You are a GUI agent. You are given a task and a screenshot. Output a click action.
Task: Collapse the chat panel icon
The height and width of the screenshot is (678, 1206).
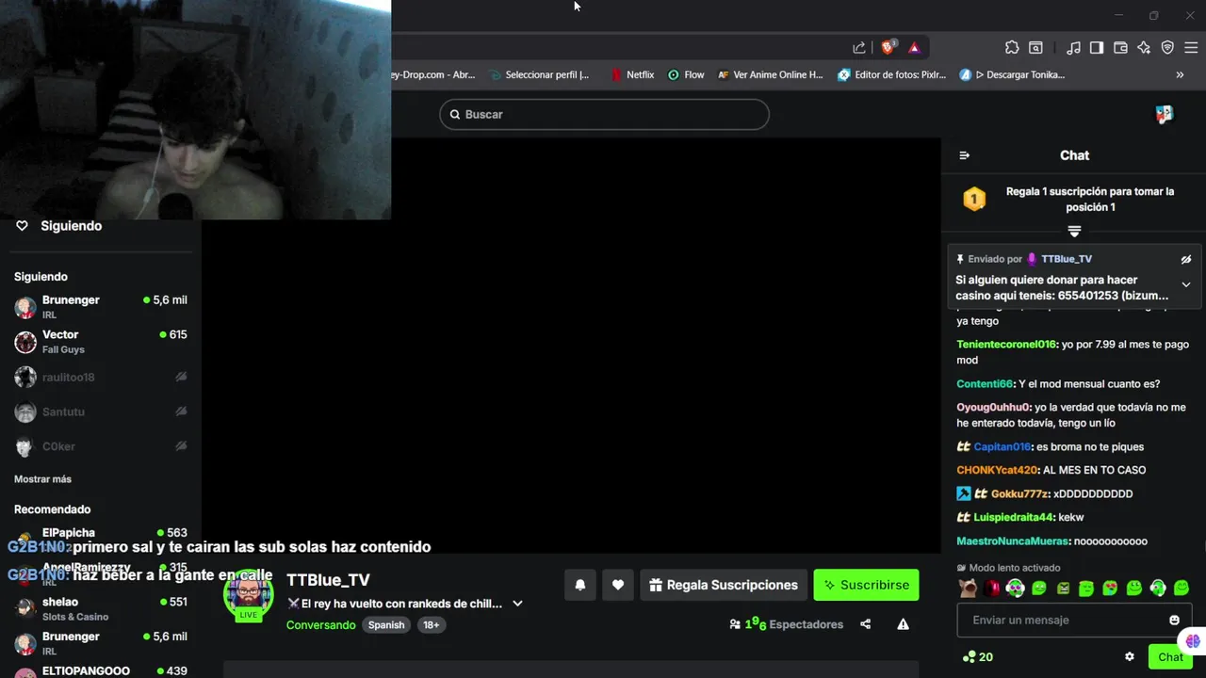coord(964,155)
